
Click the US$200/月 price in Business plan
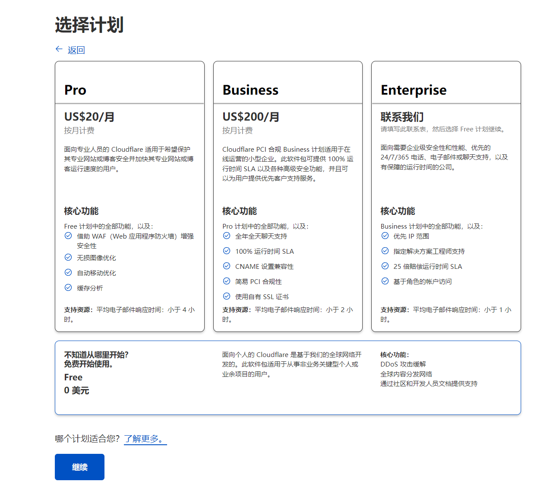coord(251,117)
